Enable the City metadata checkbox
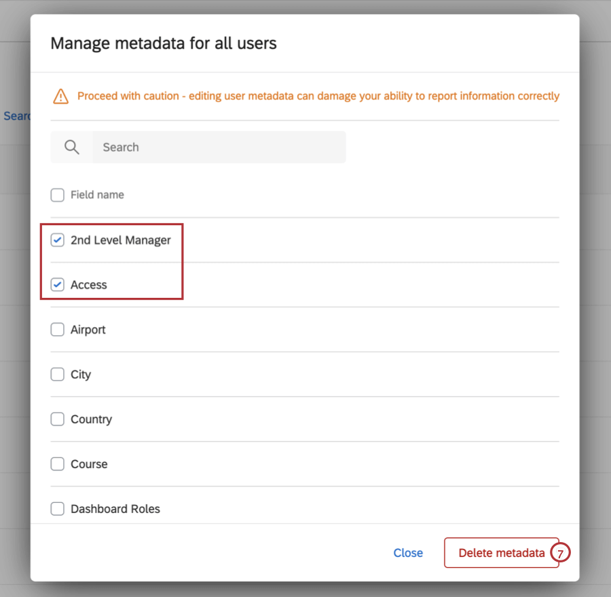The width and height of the screenshot is (611, 597). pos(57,374)
